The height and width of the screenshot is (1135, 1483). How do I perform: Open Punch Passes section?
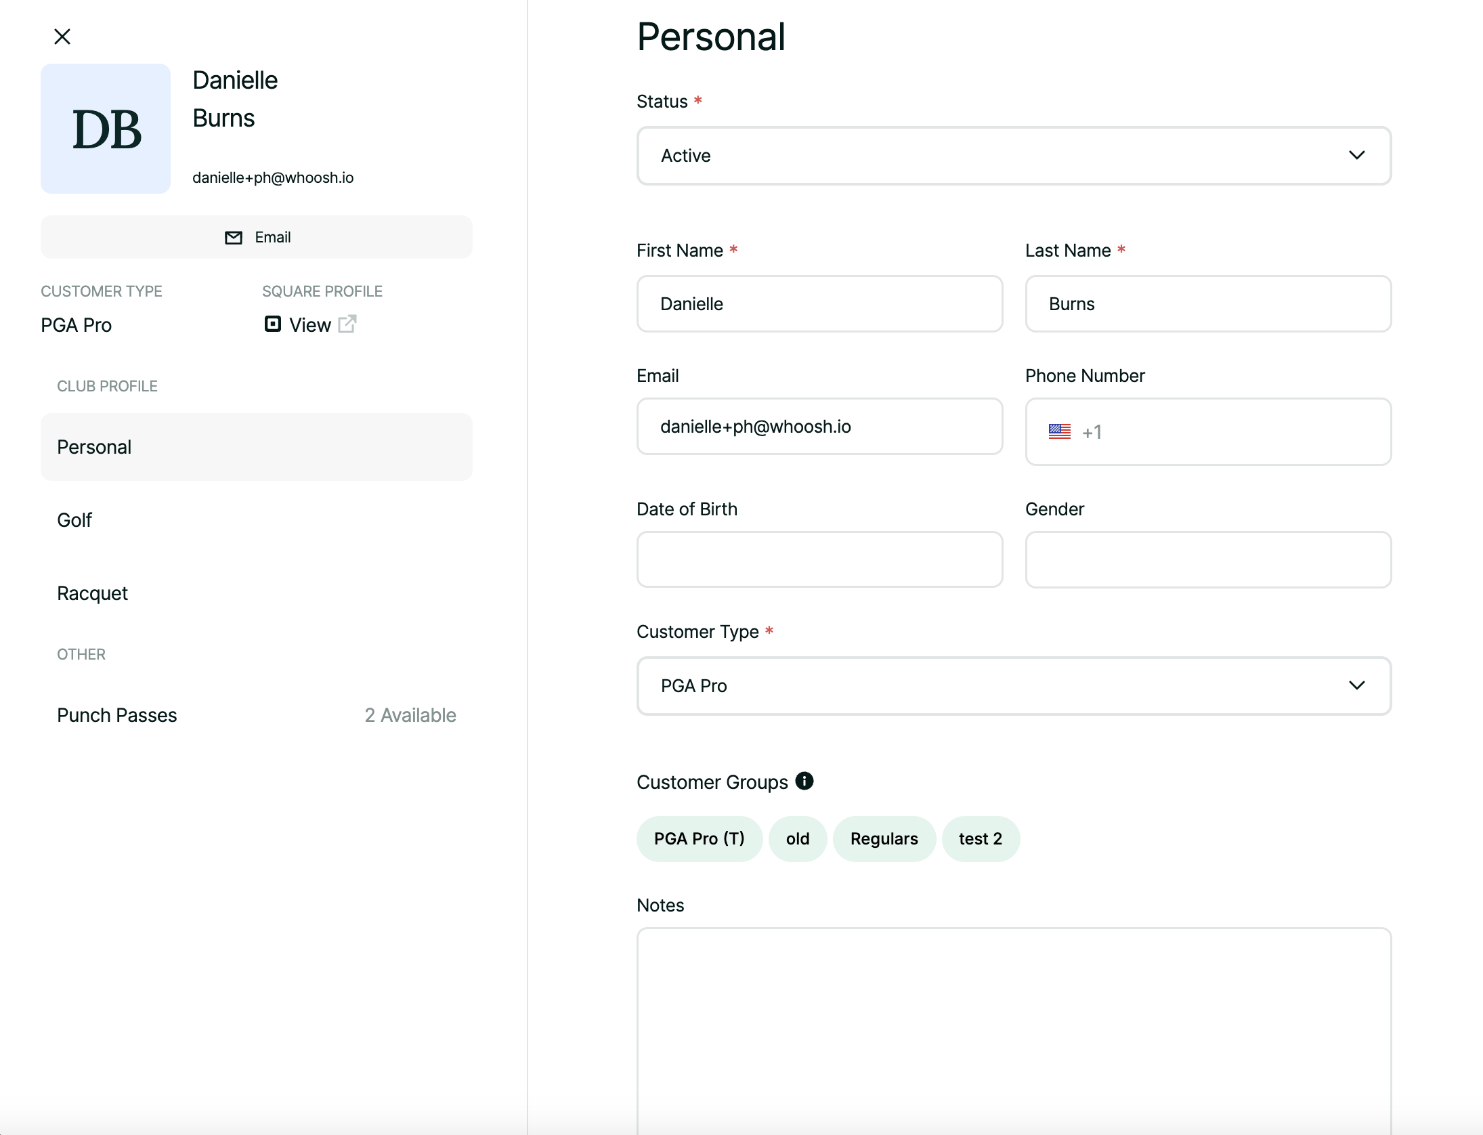[x=257, y=715]
